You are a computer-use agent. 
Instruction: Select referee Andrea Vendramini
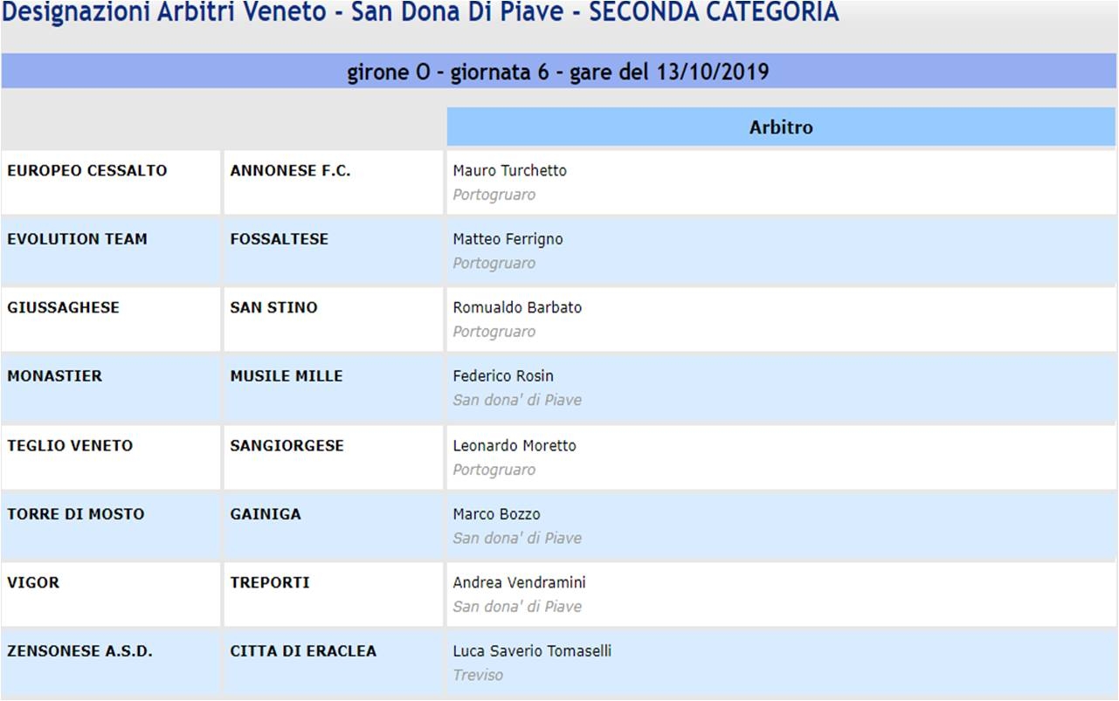(x=519, y=582)
